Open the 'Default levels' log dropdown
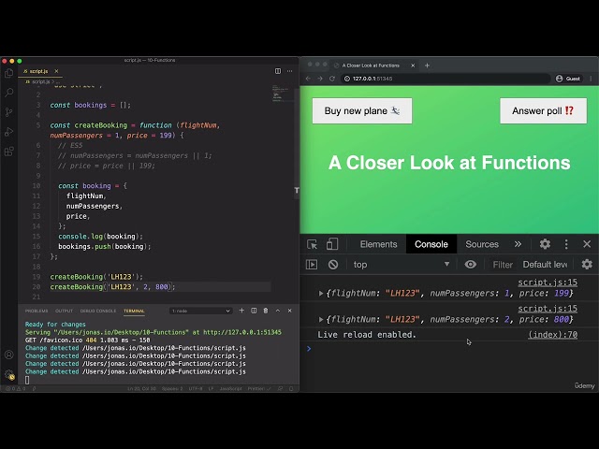The width and height of the screenshot is (599, 449). point(545,264)
